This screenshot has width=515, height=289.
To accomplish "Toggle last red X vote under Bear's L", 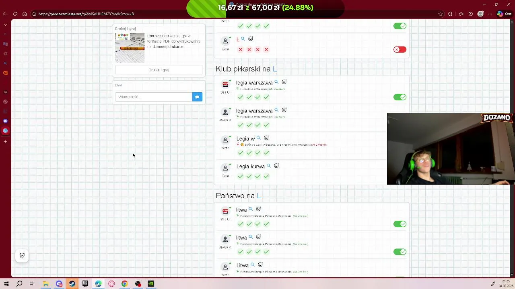I will click(266, 49).
